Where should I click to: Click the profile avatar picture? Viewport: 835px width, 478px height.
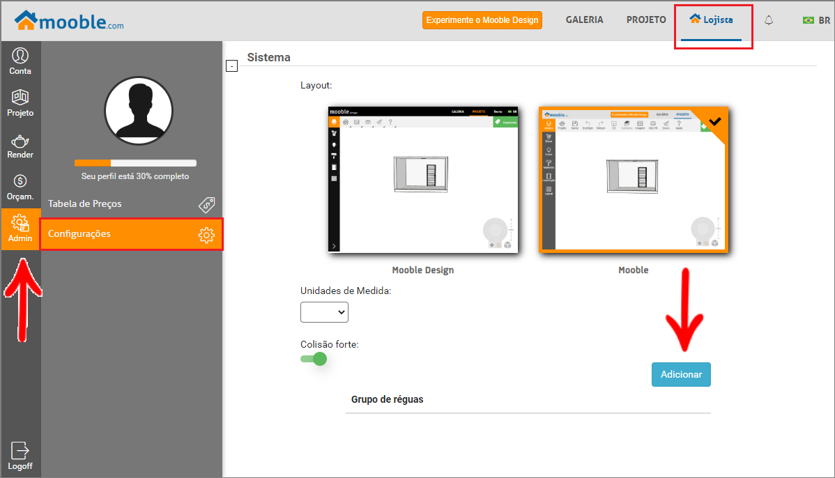(x=139, y=111)
